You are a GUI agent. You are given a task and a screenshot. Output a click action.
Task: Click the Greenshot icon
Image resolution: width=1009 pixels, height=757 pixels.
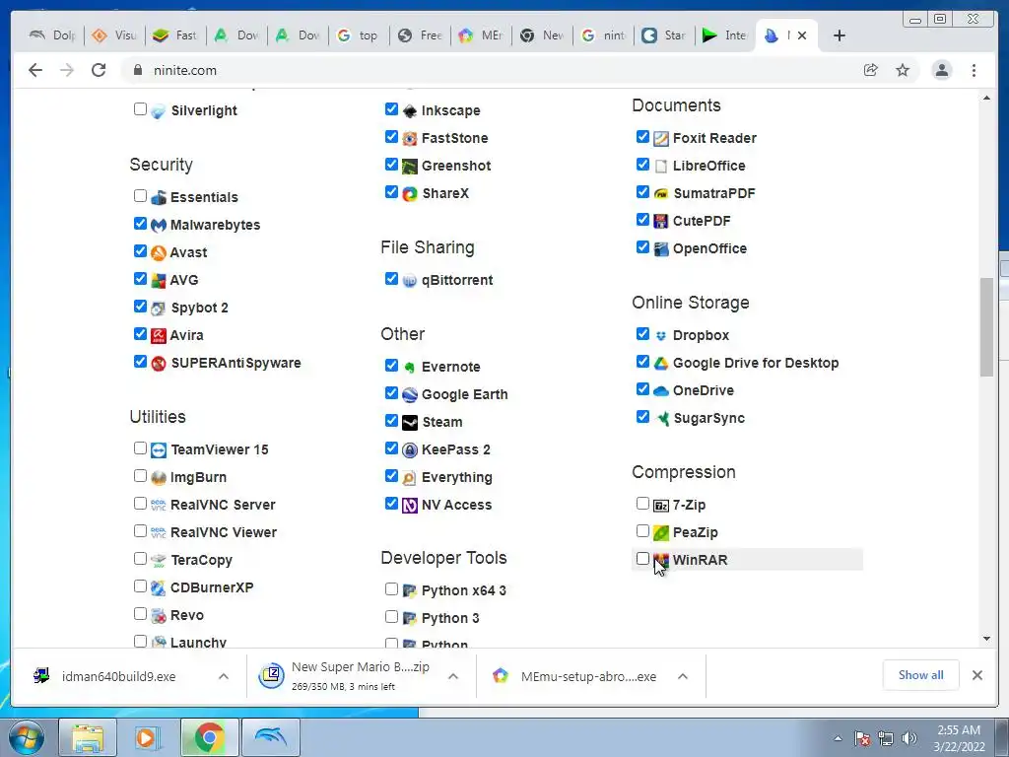pyautogui.click(x=410, y=166)
